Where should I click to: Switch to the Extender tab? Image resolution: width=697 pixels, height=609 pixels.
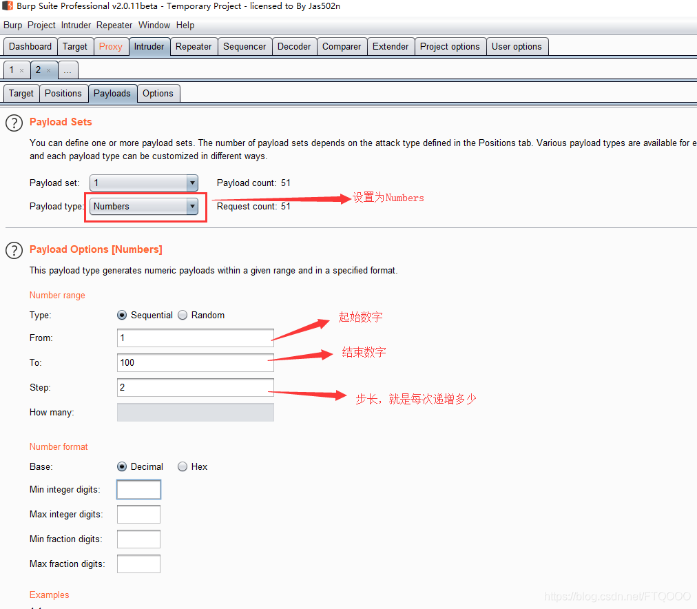391,47
